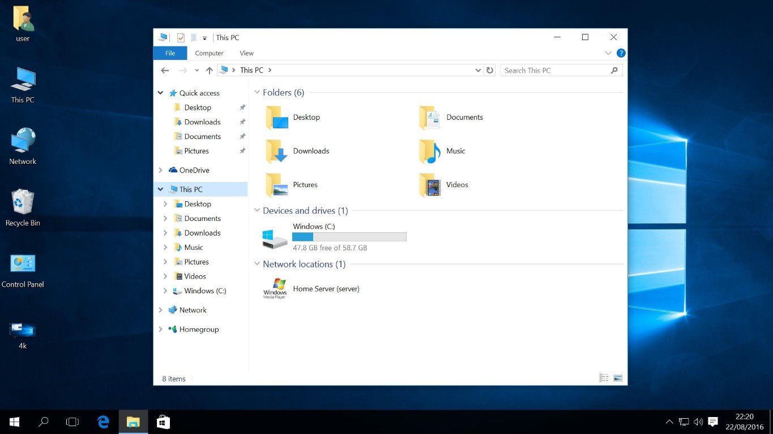Collapse the Quick access tree node
773x434 pixels.
(161, 93)
